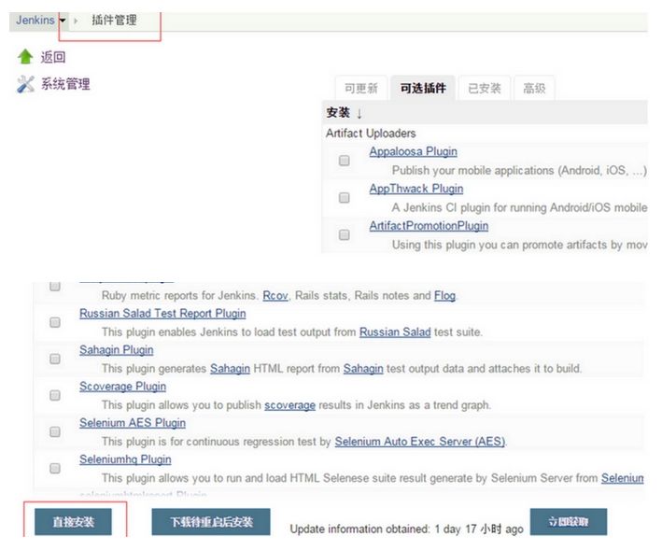
Task: Switch to the 高级 tab
Action: click(x=534, y=88)
